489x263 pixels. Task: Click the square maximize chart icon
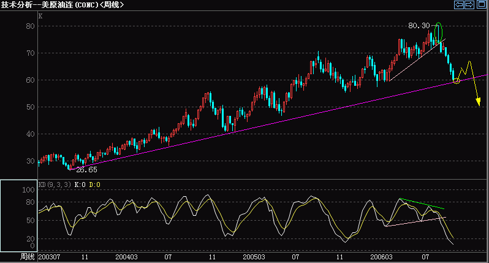click(x=481, y=5)
